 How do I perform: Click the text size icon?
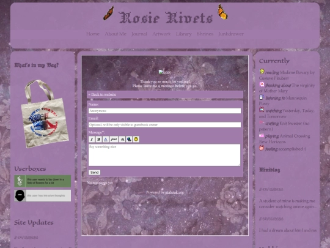click(122, 139)
